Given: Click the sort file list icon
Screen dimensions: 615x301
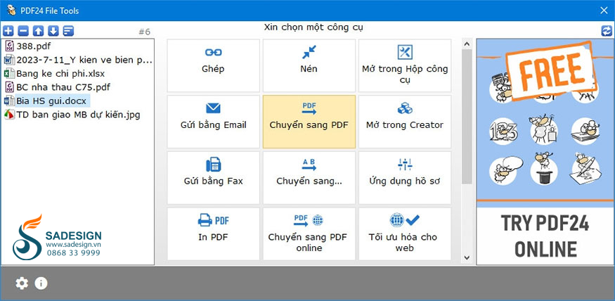Looking at the screenshot, I should 69,31.
